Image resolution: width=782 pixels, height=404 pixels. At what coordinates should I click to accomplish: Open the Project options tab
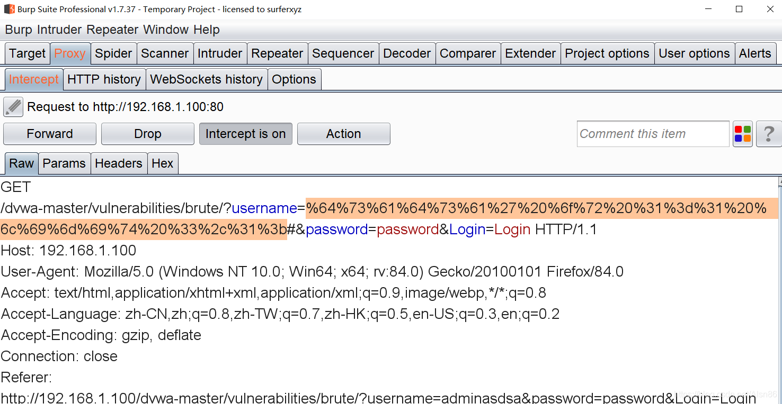point(607,53)
